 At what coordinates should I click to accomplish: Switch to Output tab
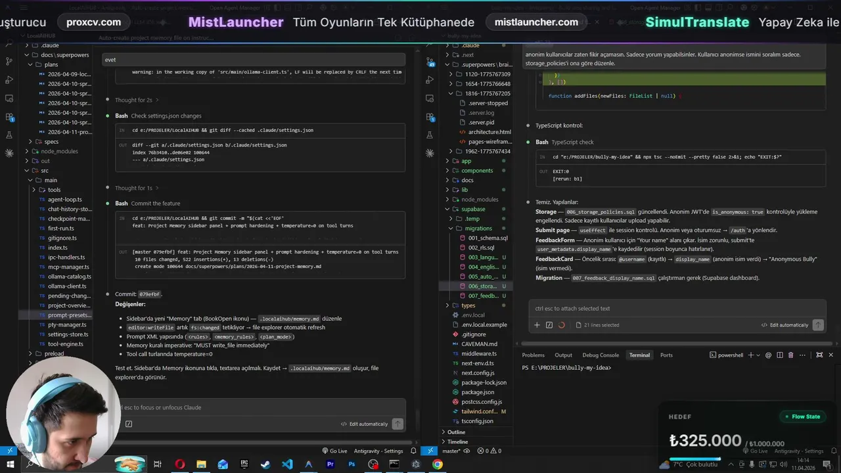point(563,355)
